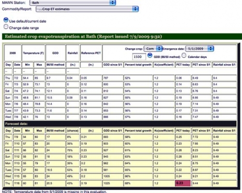Click the min temperature 42.1 for 7/8
242x193 pixels.
point(28,117)
